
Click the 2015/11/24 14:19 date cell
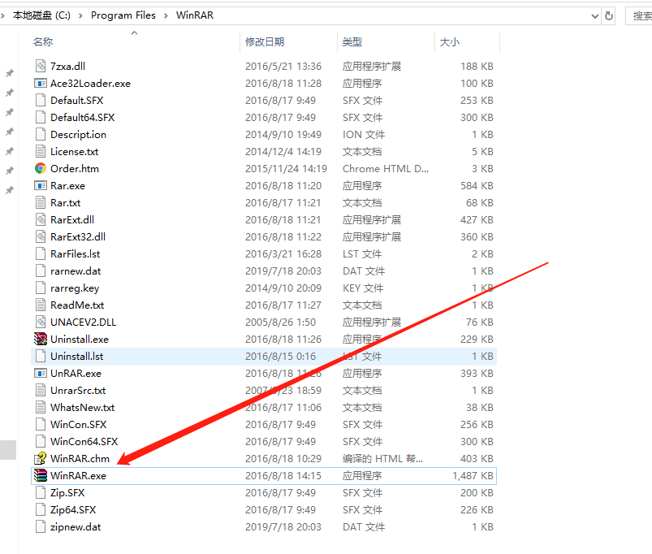pyautogui.click(x=286, y=168)
